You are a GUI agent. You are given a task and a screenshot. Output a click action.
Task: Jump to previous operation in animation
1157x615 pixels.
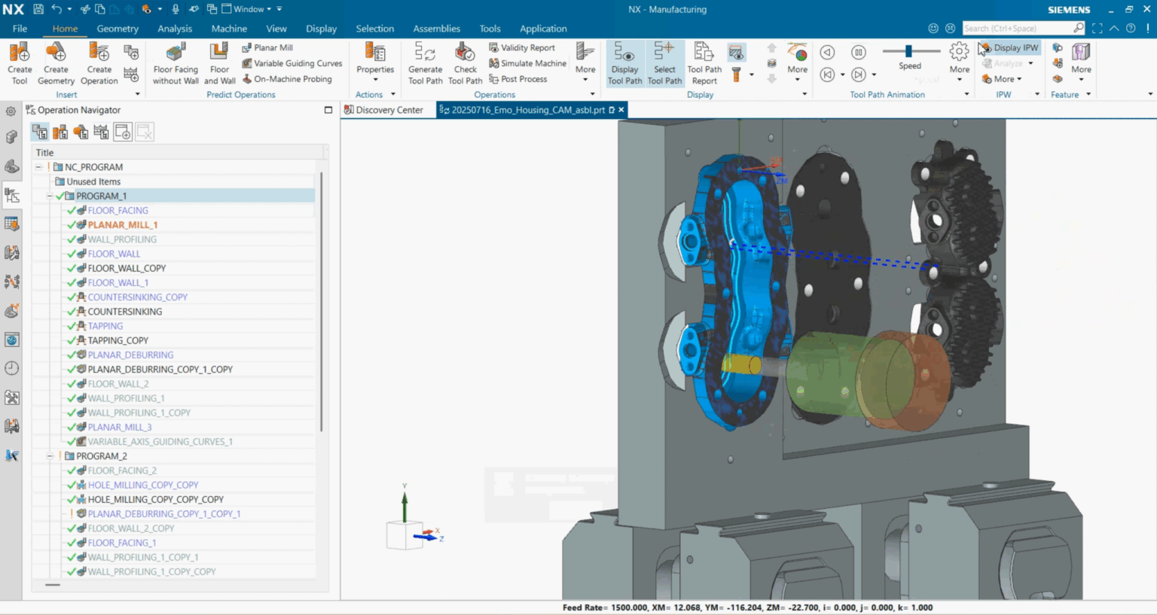pyautogui.click(x=827, y=75)
